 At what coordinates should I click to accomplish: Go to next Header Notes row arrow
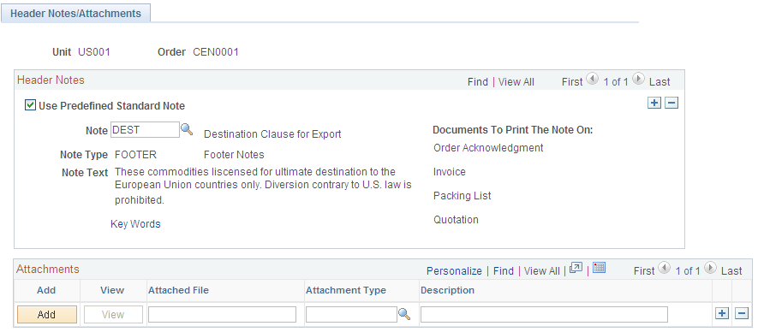coord(639,78)
